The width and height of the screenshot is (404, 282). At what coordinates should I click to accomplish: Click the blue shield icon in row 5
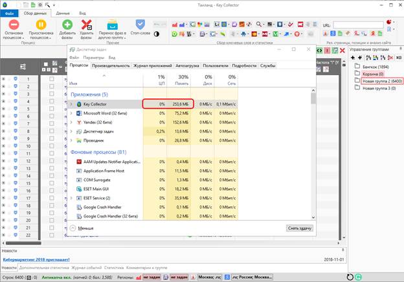[16, 108]
